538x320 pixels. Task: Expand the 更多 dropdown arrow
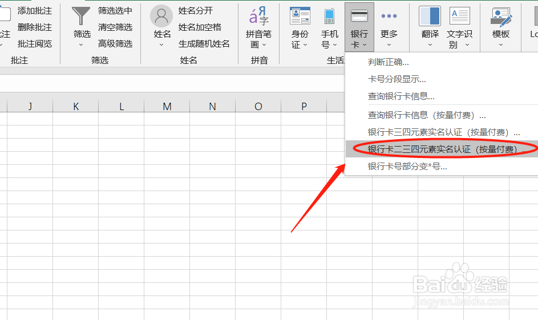click(x=389, y=44)
